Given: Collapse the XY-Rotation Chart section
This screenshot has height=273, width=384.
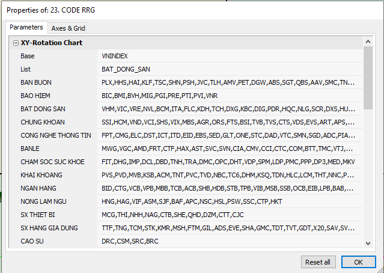Looking at the screenshot, I should click(16, 43).
